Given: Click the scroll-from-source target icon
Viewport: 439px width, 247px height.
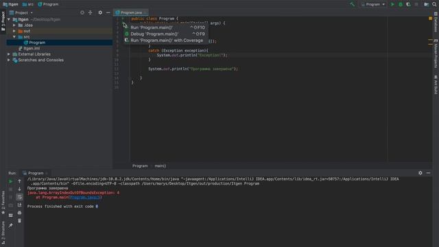Looking at the screenshot, I should tap(82, 12).
